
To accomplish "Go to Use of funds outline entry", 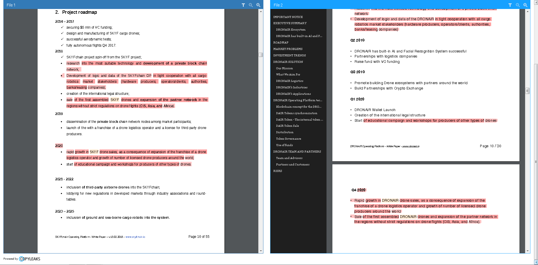I will pyautogui.click(x=284, y=145).
